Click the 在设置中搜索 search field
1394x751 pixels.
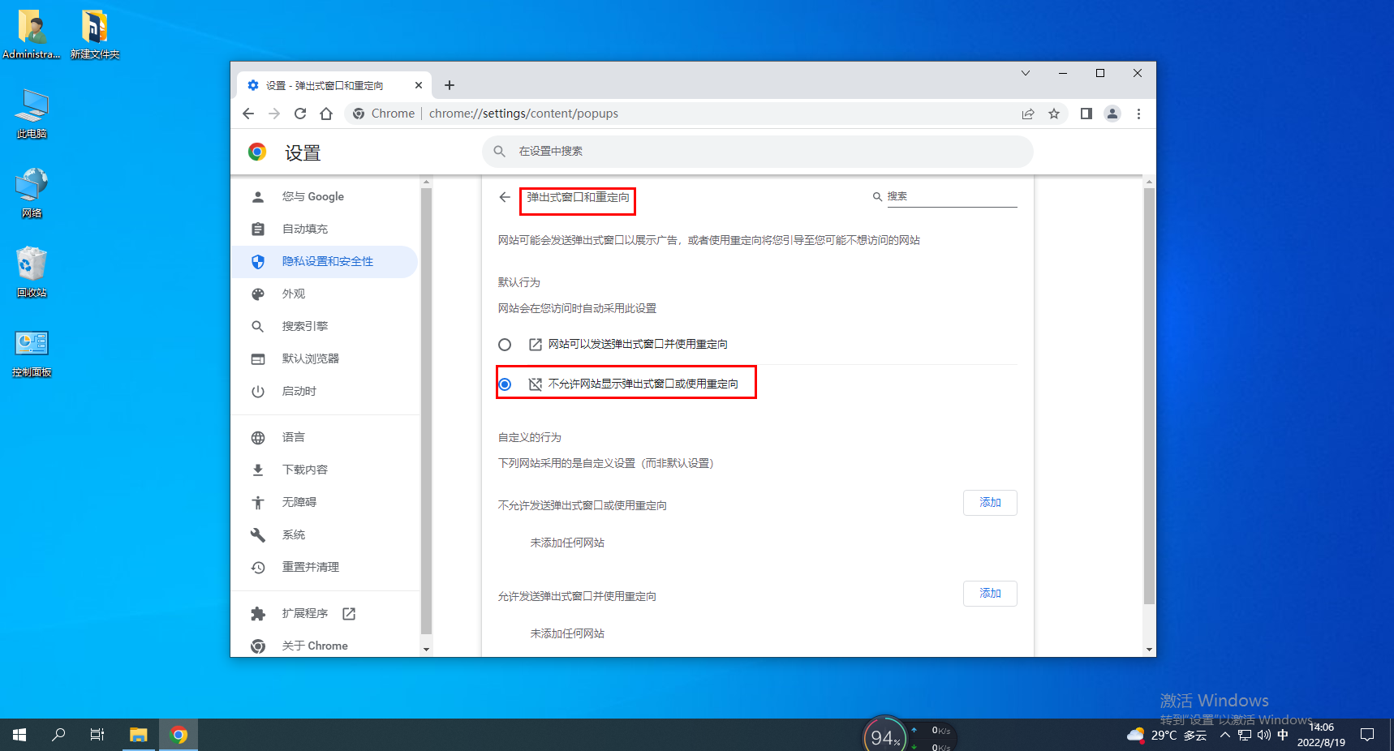pos(730,151)
